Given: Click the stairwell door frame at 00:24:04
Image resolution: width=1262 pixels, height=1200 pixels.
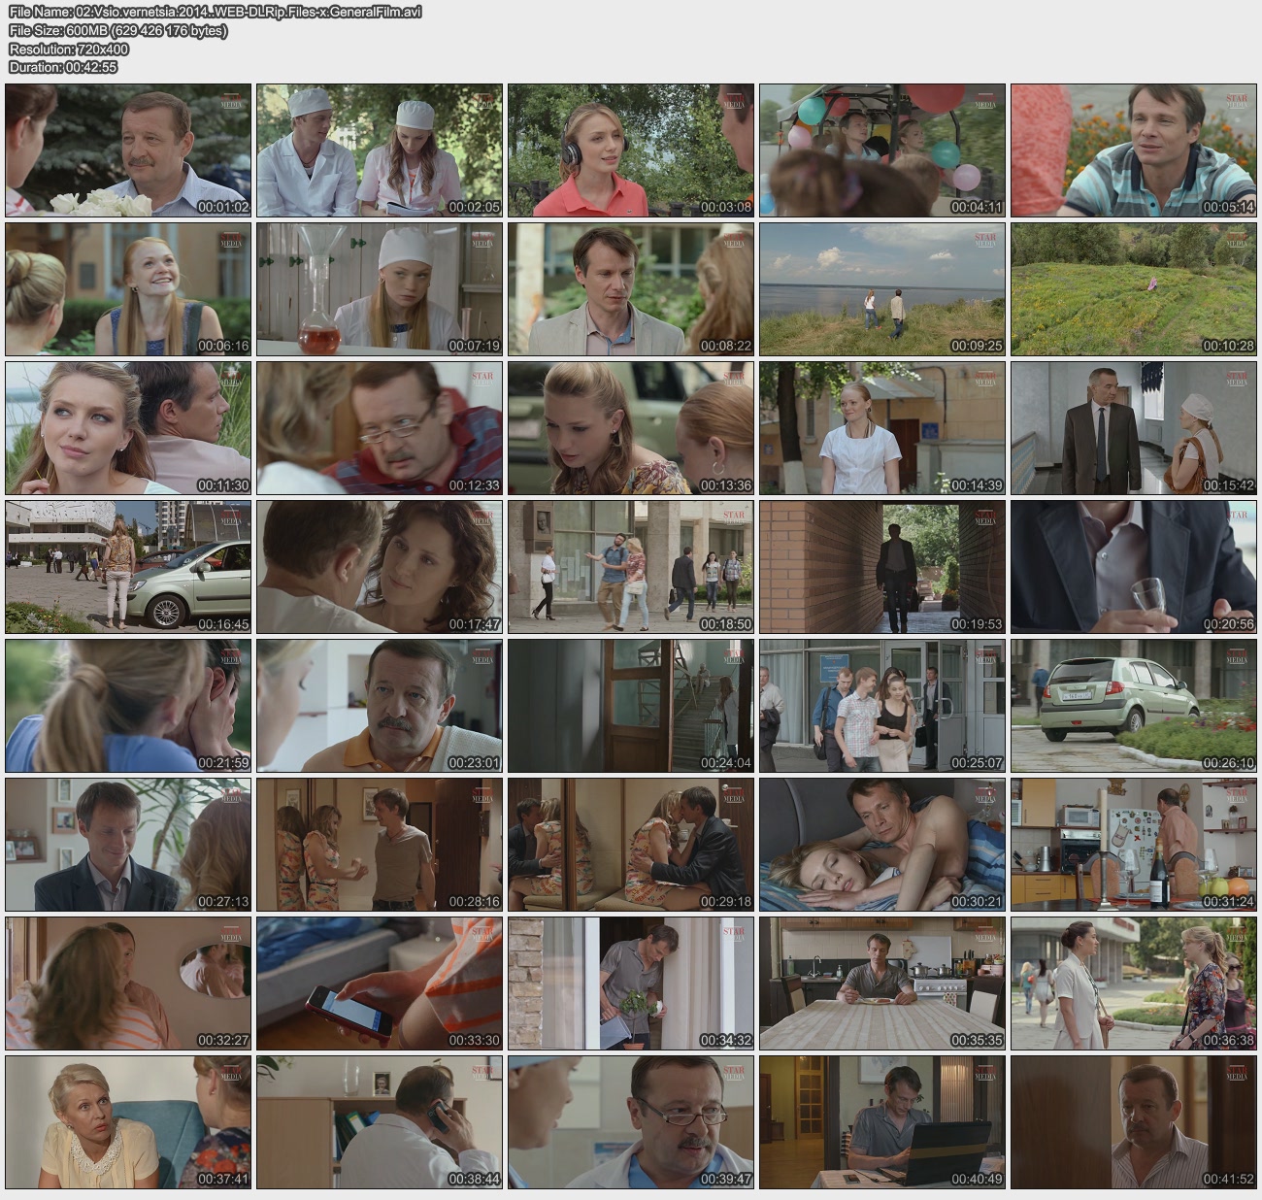Looking at the screenshot, I should (x=631, y=706).
